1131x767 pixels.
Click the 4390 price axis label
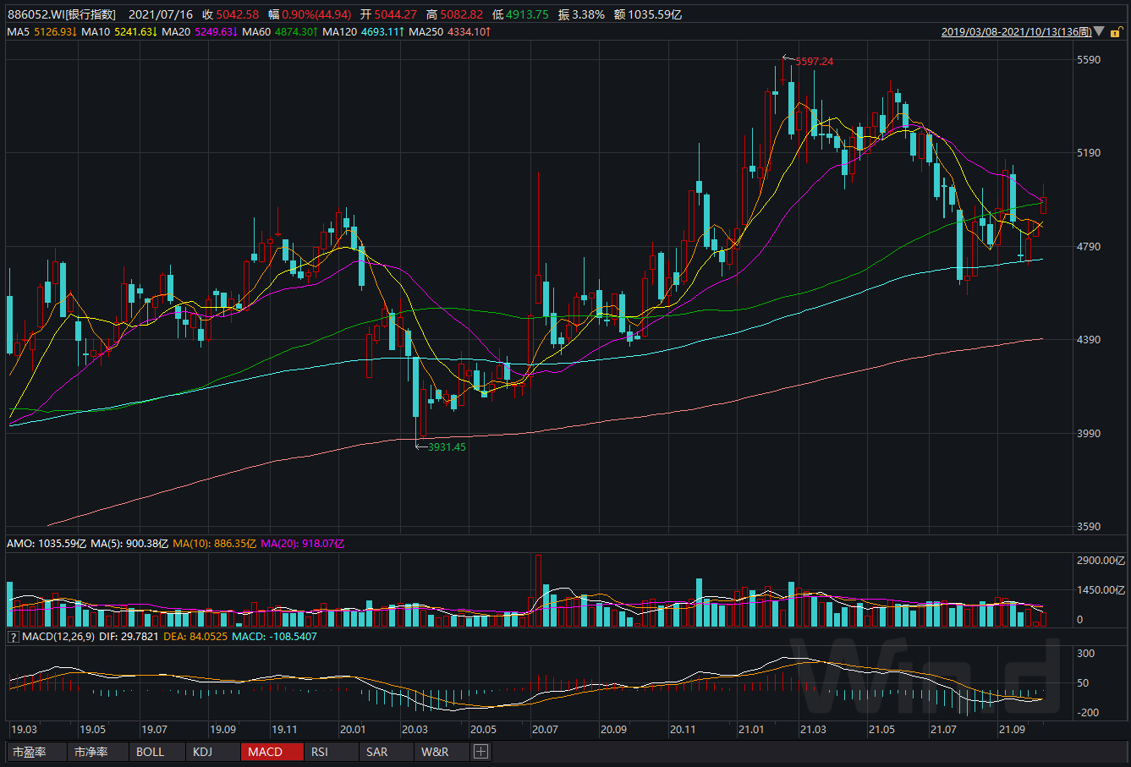pos(1090,340)
